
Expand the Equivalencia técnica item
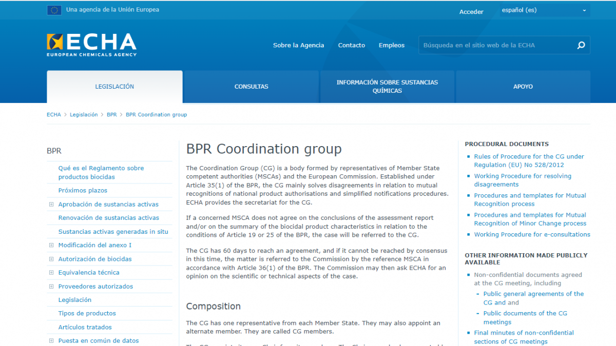tap(51, 273)
